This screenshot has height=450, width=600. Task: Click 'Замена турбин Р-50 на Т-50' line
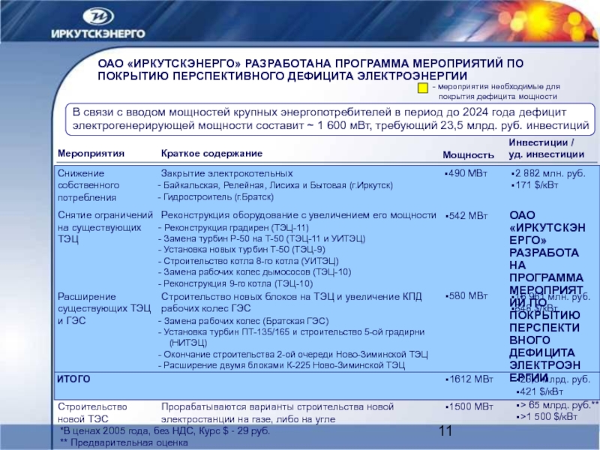click(x=262, y=238)
